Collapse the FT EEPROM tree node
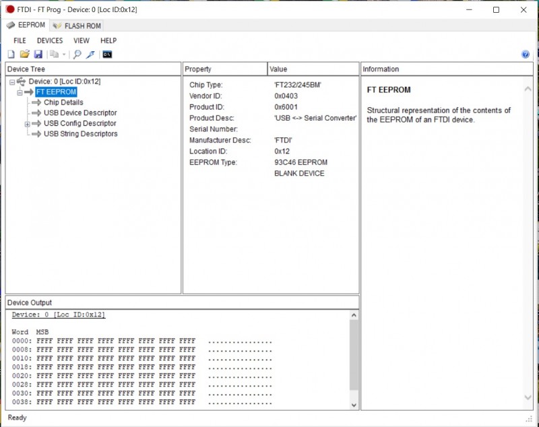 [20, 92]
